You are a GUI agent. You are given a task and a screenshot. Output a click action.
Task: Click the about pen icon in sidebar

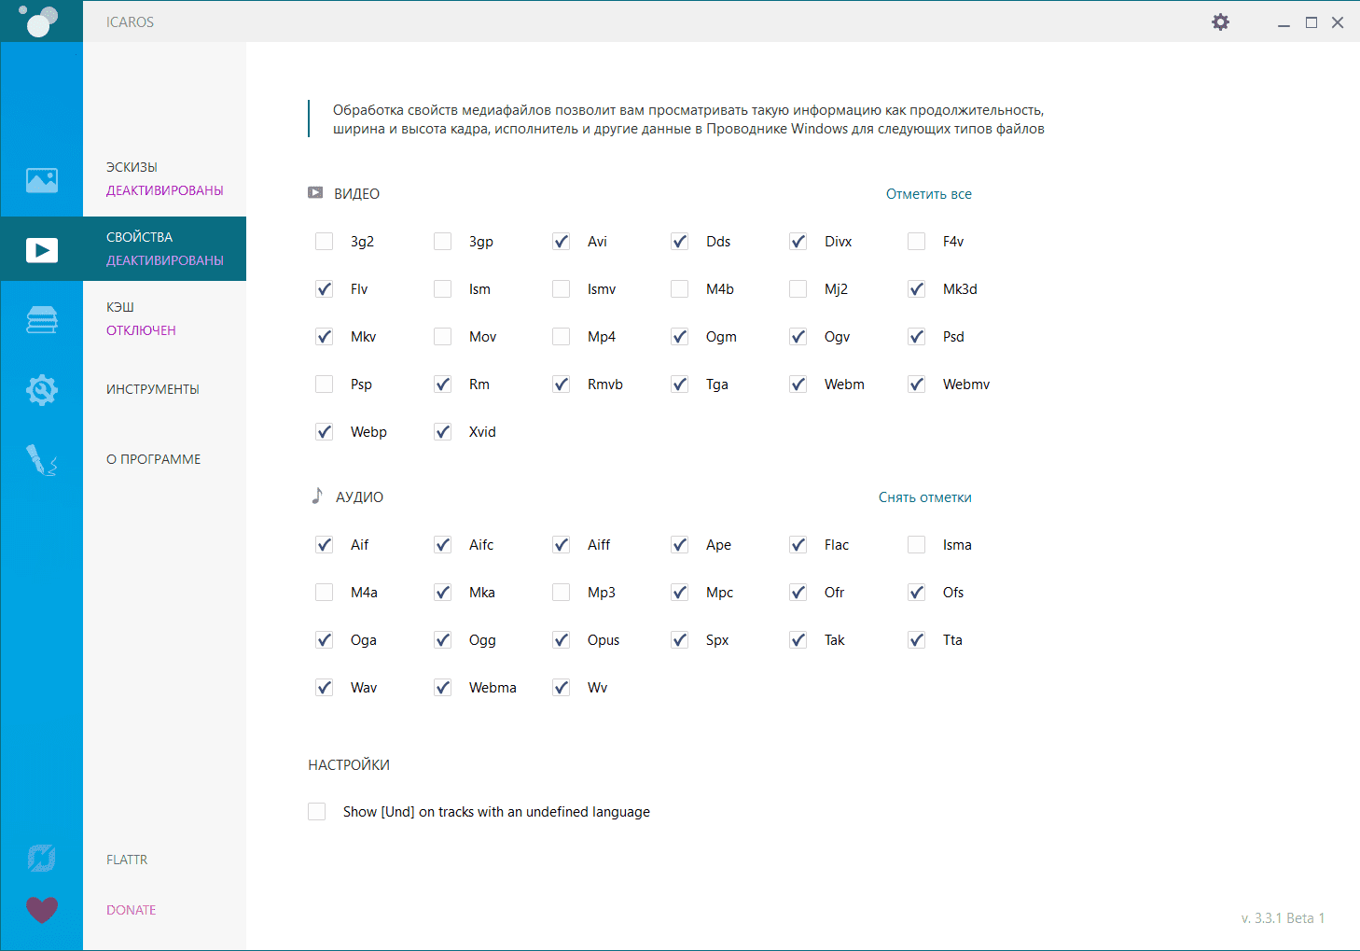click(42, 459)
